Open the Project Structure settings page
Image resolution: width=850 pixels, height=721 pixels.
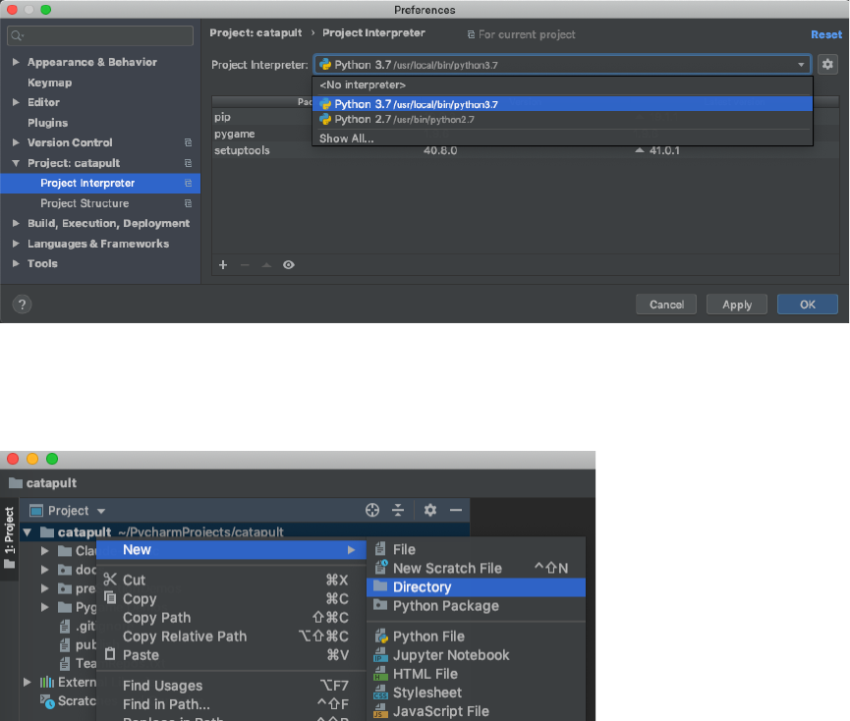(100, 203)
